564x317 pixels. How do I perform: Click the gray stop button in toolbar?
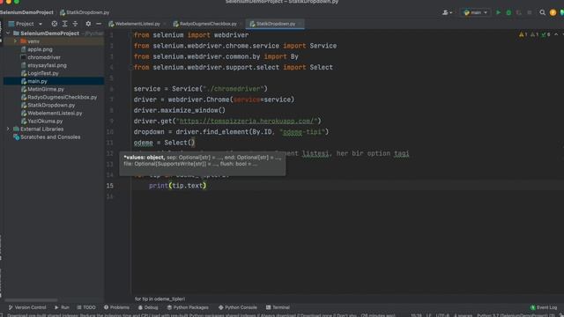click(530, 12)
